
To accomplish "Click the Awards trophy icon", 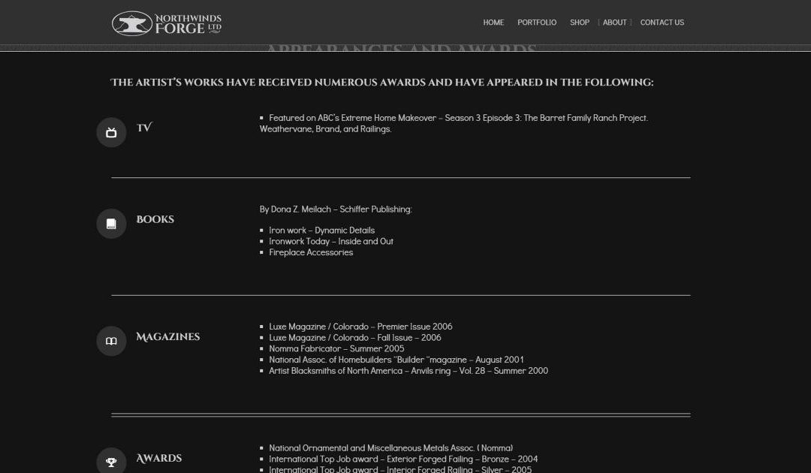I will point(111,462).
